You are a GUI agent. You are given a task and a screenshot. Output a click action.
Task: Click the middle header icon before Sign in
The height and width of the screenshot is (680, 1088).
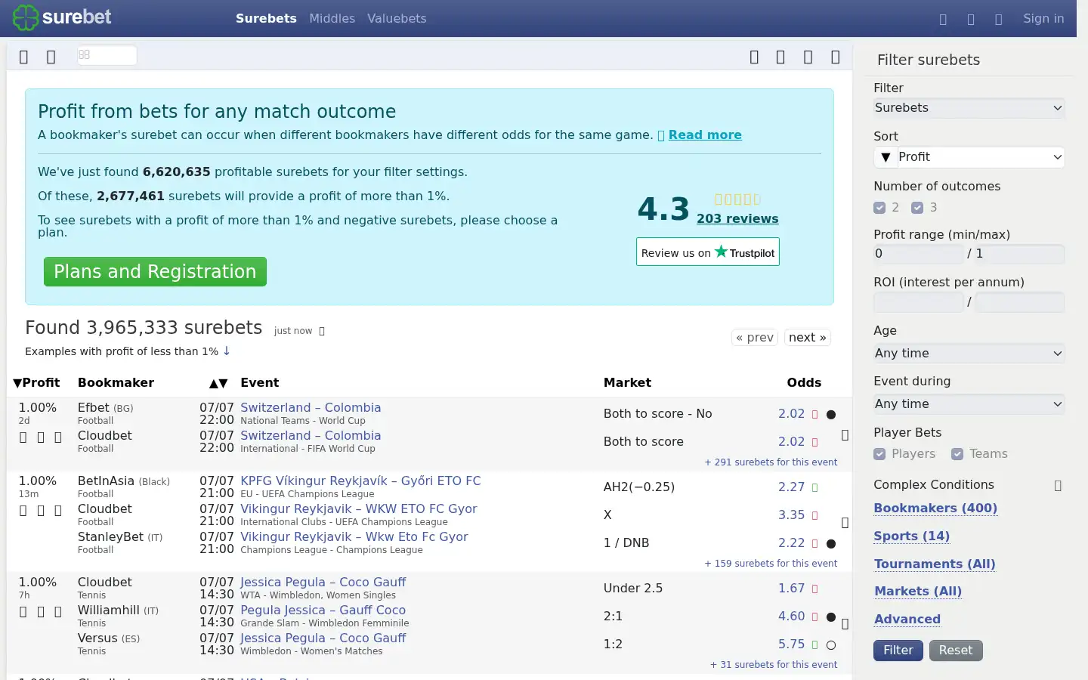pyautogui.click(x=971, y=20)
